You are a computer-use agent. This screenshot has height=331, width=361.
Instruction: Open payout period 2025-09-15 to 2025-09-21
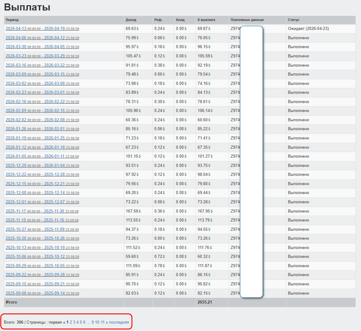pyautogui.click(x=42, y=284)
